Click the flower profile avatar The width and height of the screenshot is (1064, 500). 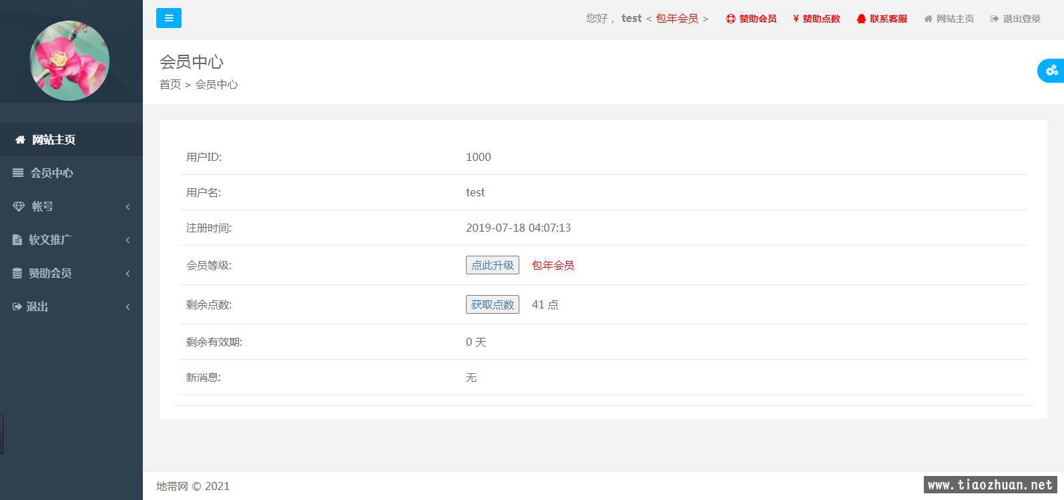(69, 61)
